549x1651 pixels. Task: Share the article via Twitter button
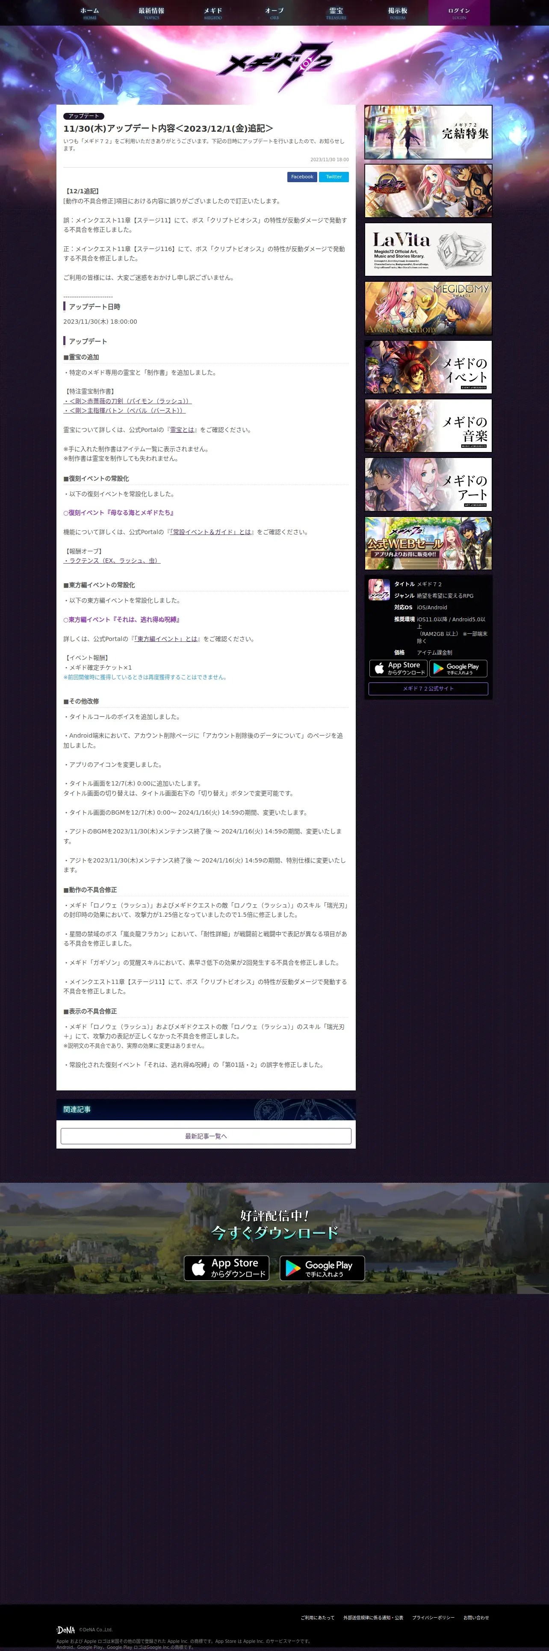(x=334, y=177)
